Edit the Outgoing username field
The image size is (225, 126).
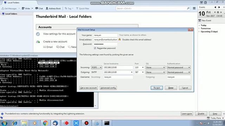pyautogui.click(x=179, y=77)
